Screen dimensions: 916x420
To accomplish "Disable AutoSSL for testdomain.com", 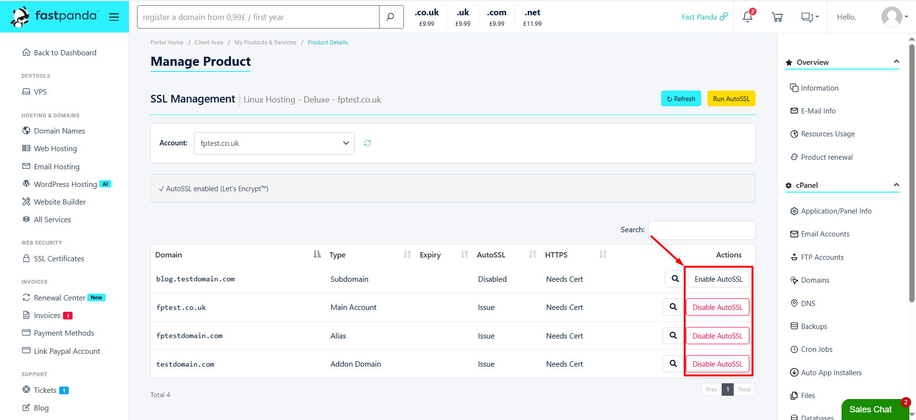I will 717,364.
